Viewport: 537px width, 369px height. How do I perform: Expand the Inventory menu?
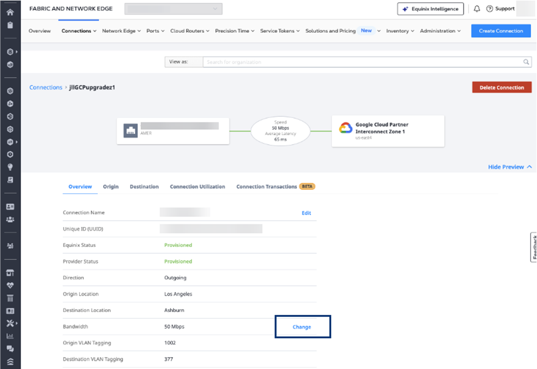click(400, 31)
